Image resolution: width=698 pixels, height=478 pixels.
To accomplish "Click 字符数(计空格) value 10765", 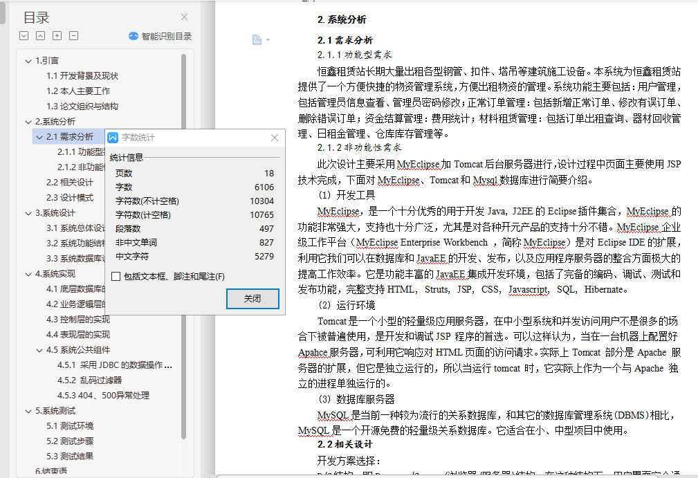I will [x=261, y=214].
